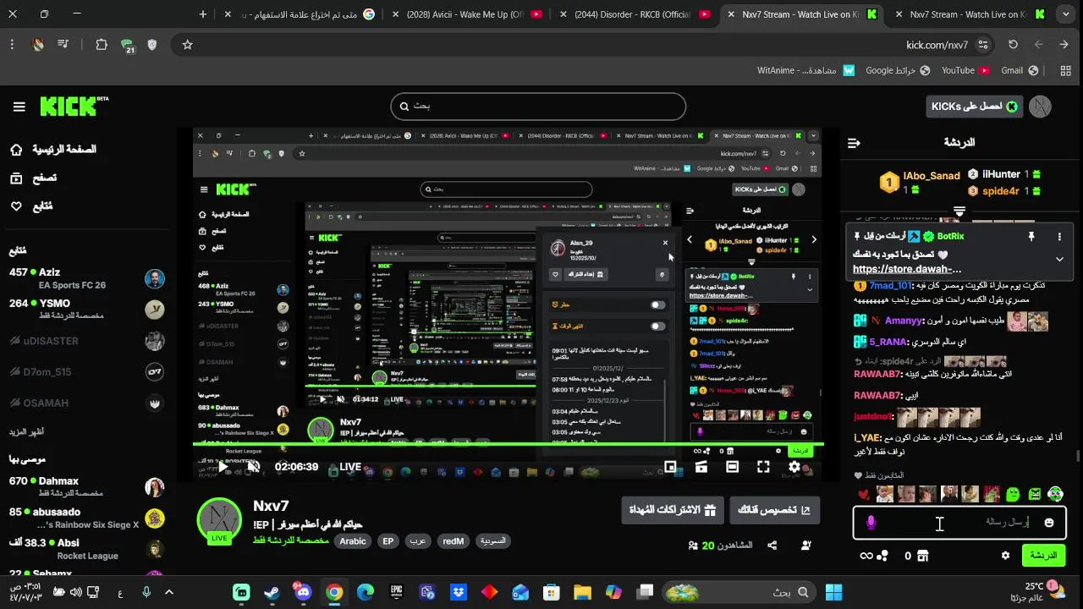Collapse the leaderboard handle
1083x609 pixels.
[x=959, y=210]
